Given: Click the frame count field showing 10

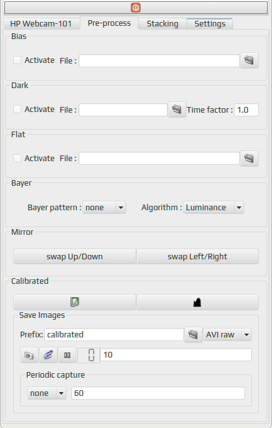Looking at the screenshot, I should (x=176, y=355).
